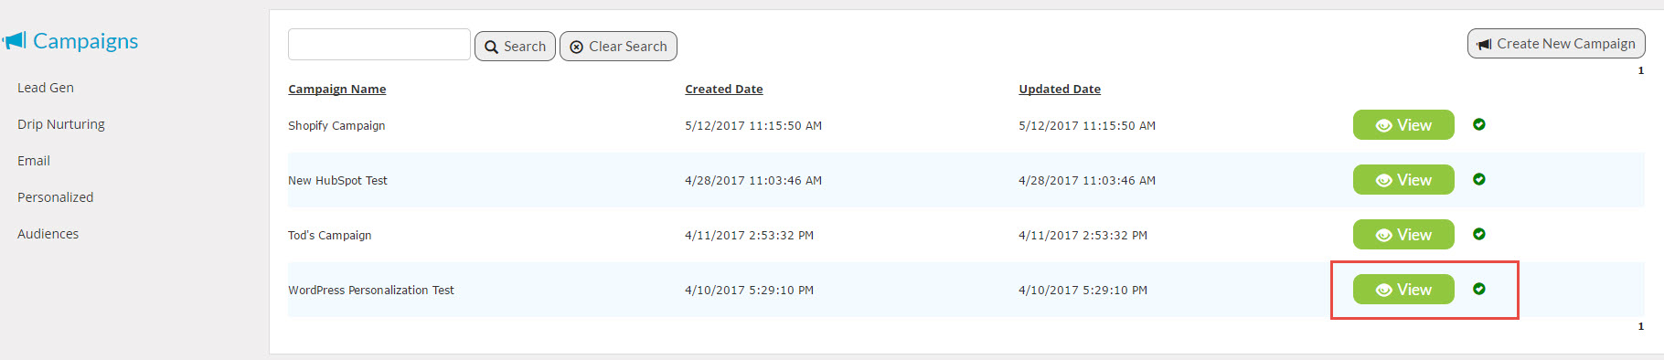Create a new campaign
The height and width of the screenshot is (360, 1664).
(1556, 43)
